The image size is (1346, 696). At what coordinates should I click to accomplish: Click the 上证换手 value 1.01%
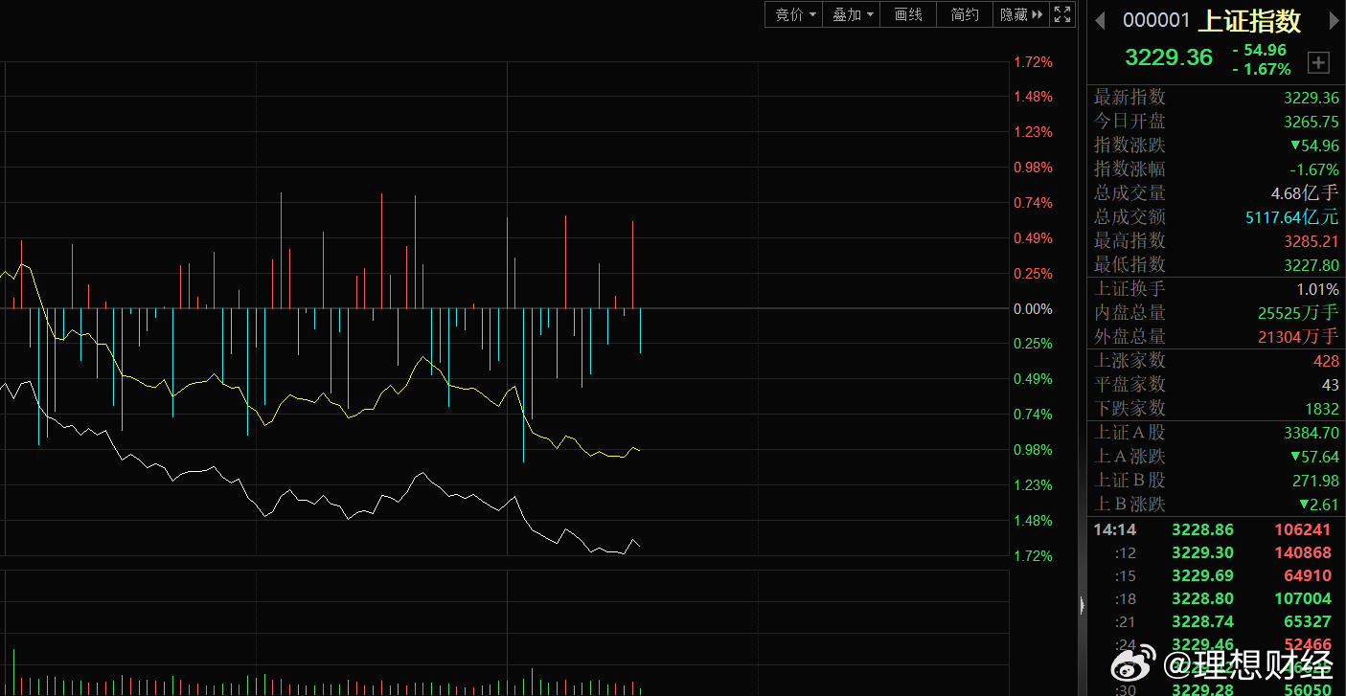pos(1318,289)
